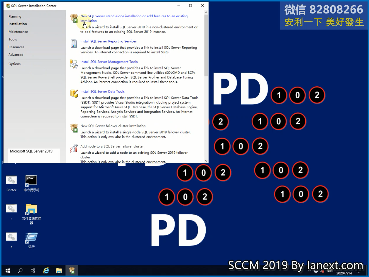
Task: Click the SQL Server Installation Center title icon
Action: pos(8,6)
